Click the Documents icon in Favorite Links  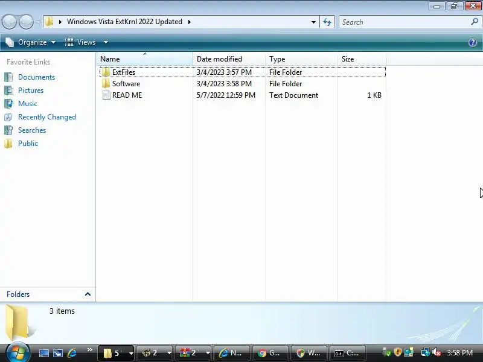(8, 77)
